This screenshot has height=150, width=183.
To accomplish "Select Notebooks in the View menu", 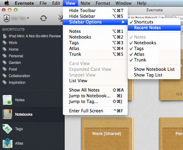I will tap(95, 37).
